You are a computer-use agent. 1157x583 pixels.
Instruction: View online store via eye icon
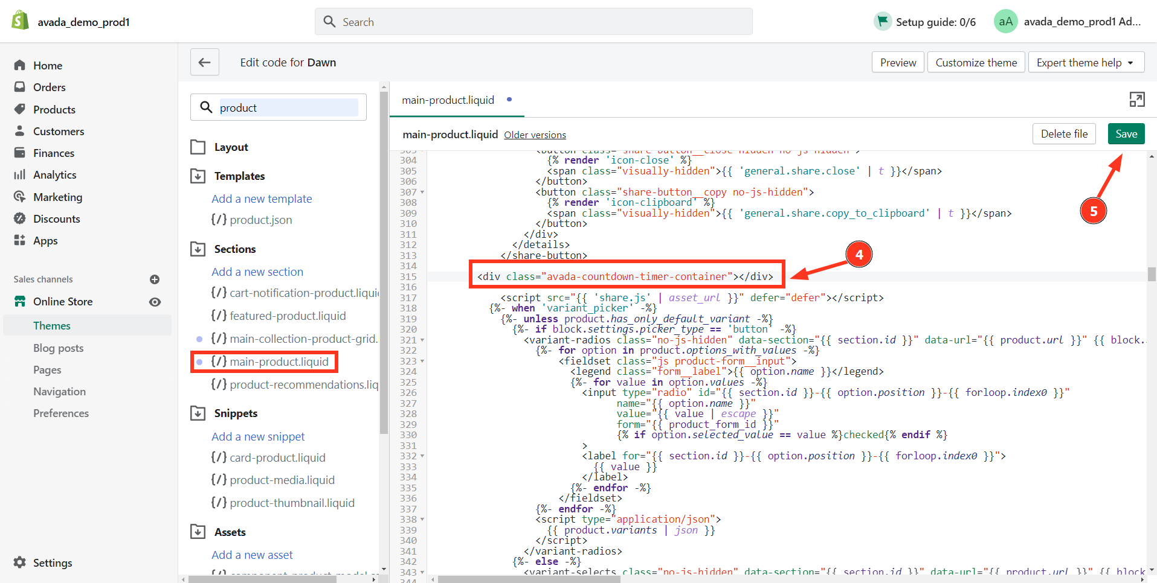pos(155,302)
